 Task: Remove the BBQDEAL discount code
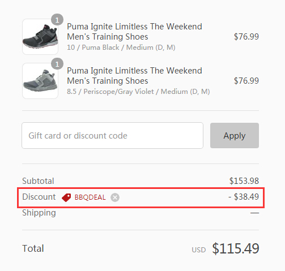point(115,197)
